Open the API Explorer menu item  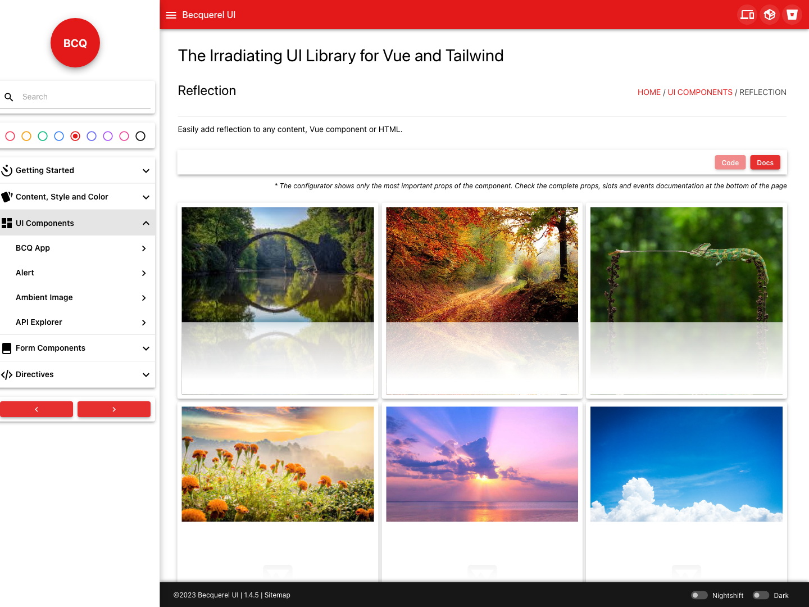78,322
